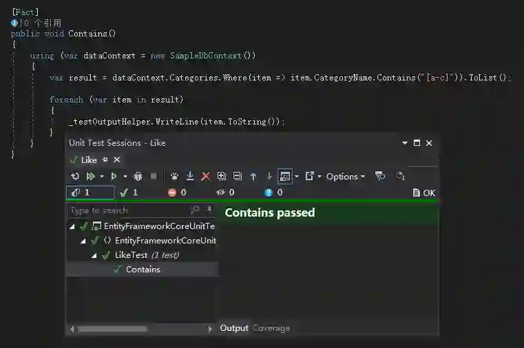Open the output layout dropdown arrow

click(296, 177)
